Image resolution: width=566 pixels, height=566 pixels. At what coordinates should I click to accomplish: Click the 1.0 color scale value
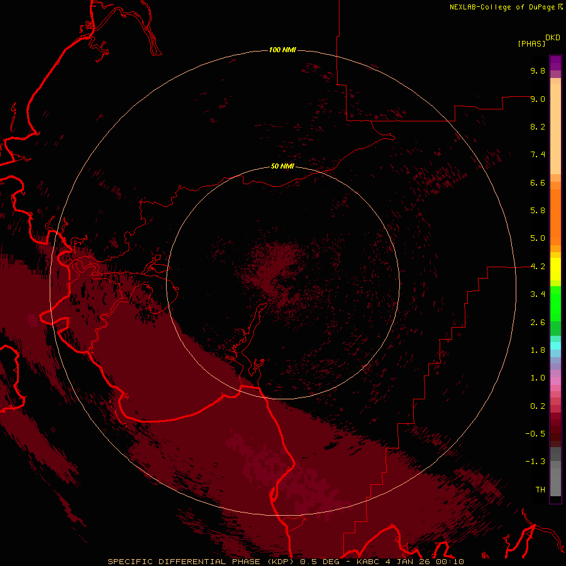(538, 378)
